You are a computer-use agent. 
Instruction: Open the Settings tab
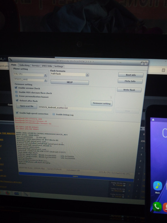click(x=59, y=66)
